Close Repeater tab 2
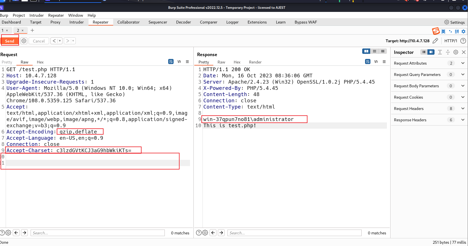 [x=22, y=30]
